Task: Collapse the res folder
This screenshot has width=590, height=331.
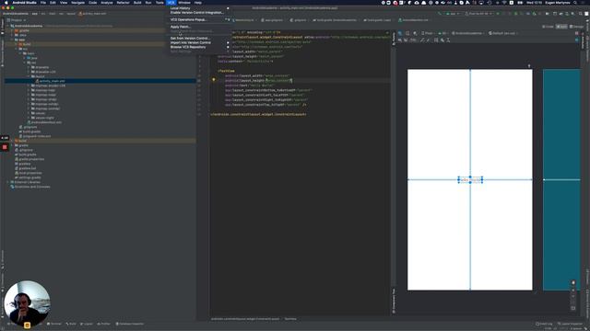Action: click(x=25, y=63)
